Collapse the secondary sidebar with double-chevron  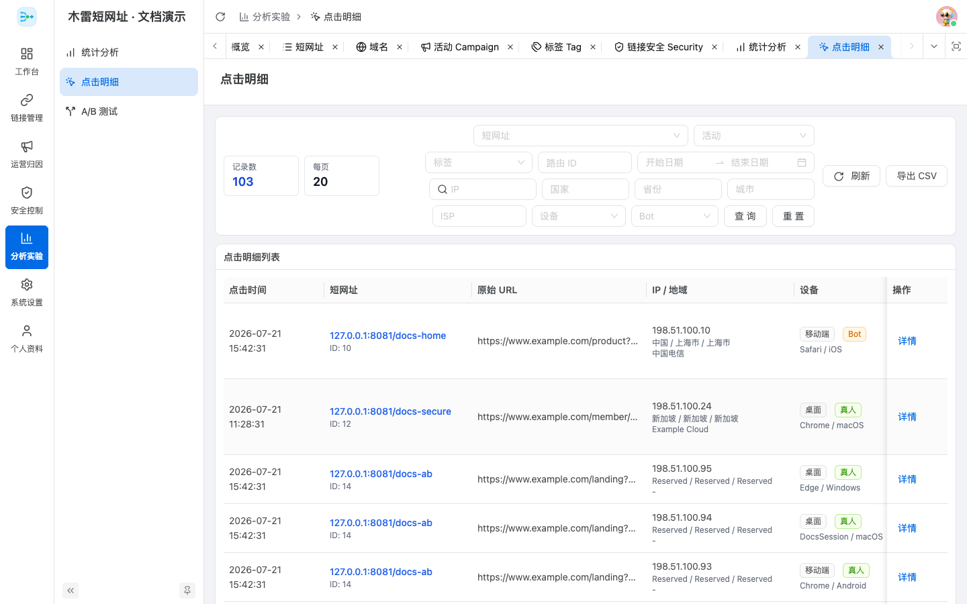pyautogui.click(x=71, y=591)
